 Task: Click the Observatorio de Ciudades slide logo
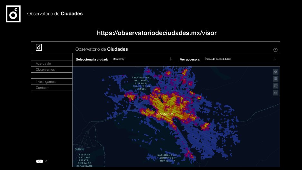click(x=13, y=14)
